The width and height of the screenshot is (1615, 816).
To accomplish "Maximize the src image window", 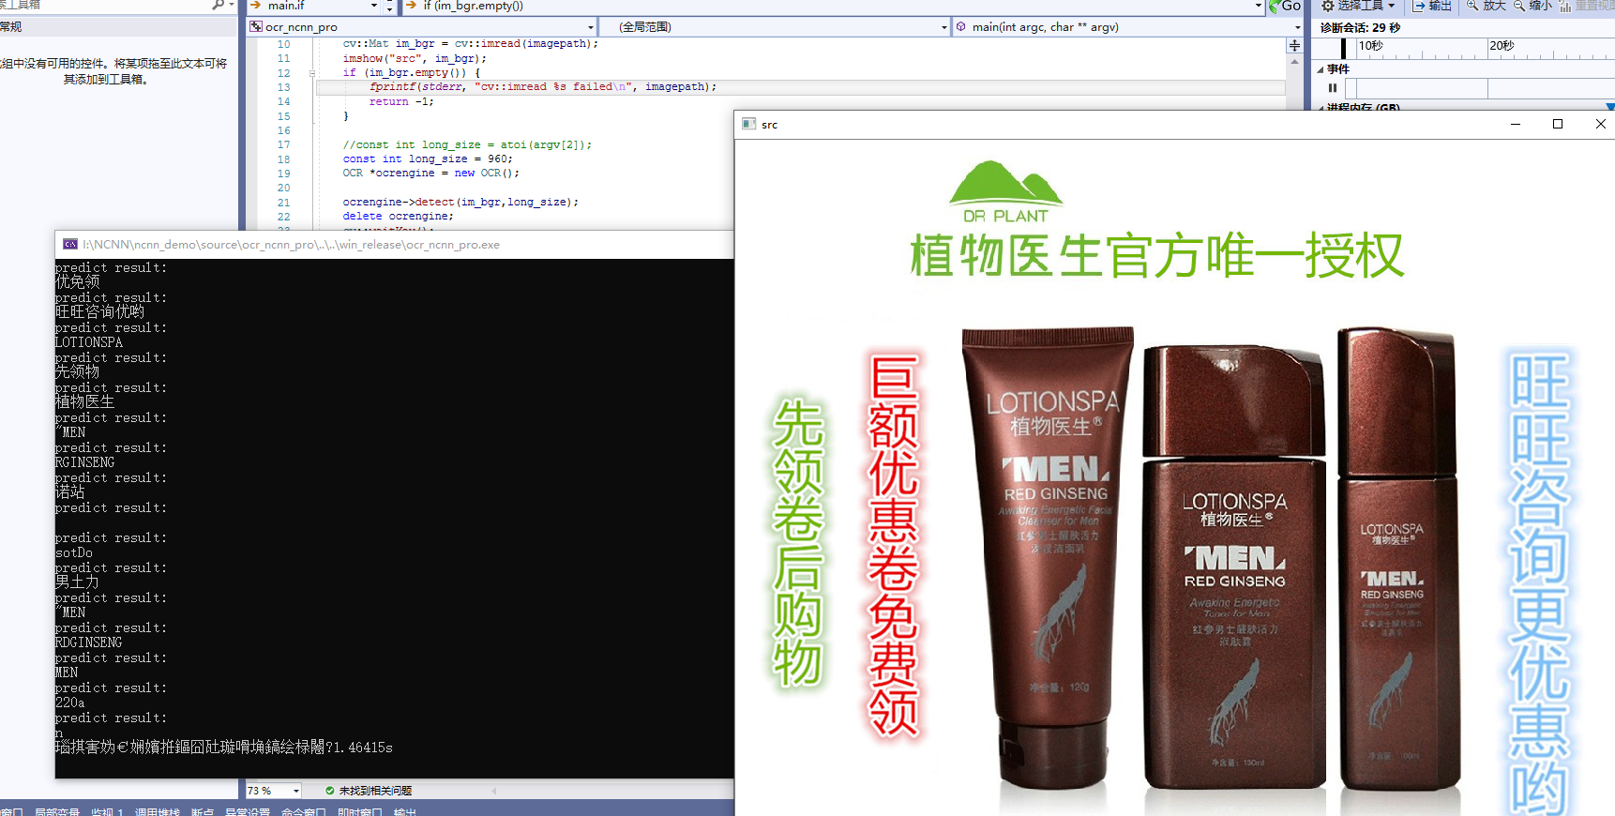I will click(x=1558, y=124).
